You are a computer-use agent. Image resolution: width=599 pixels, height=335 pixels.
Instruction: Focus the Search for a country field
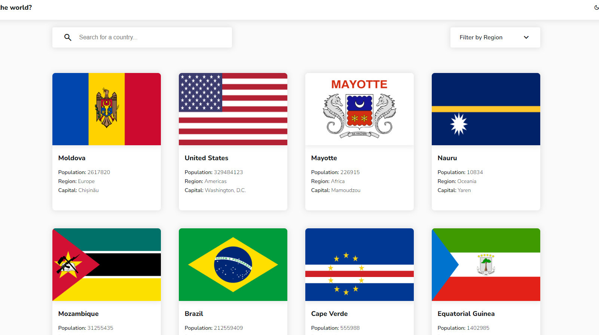[x=142, y=37]
